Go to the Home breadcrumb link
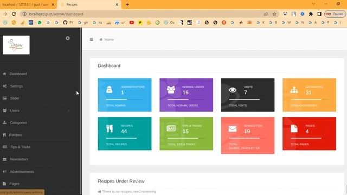Screen dimensions: 347x195 pyautogui.click(x=109, y=40)
